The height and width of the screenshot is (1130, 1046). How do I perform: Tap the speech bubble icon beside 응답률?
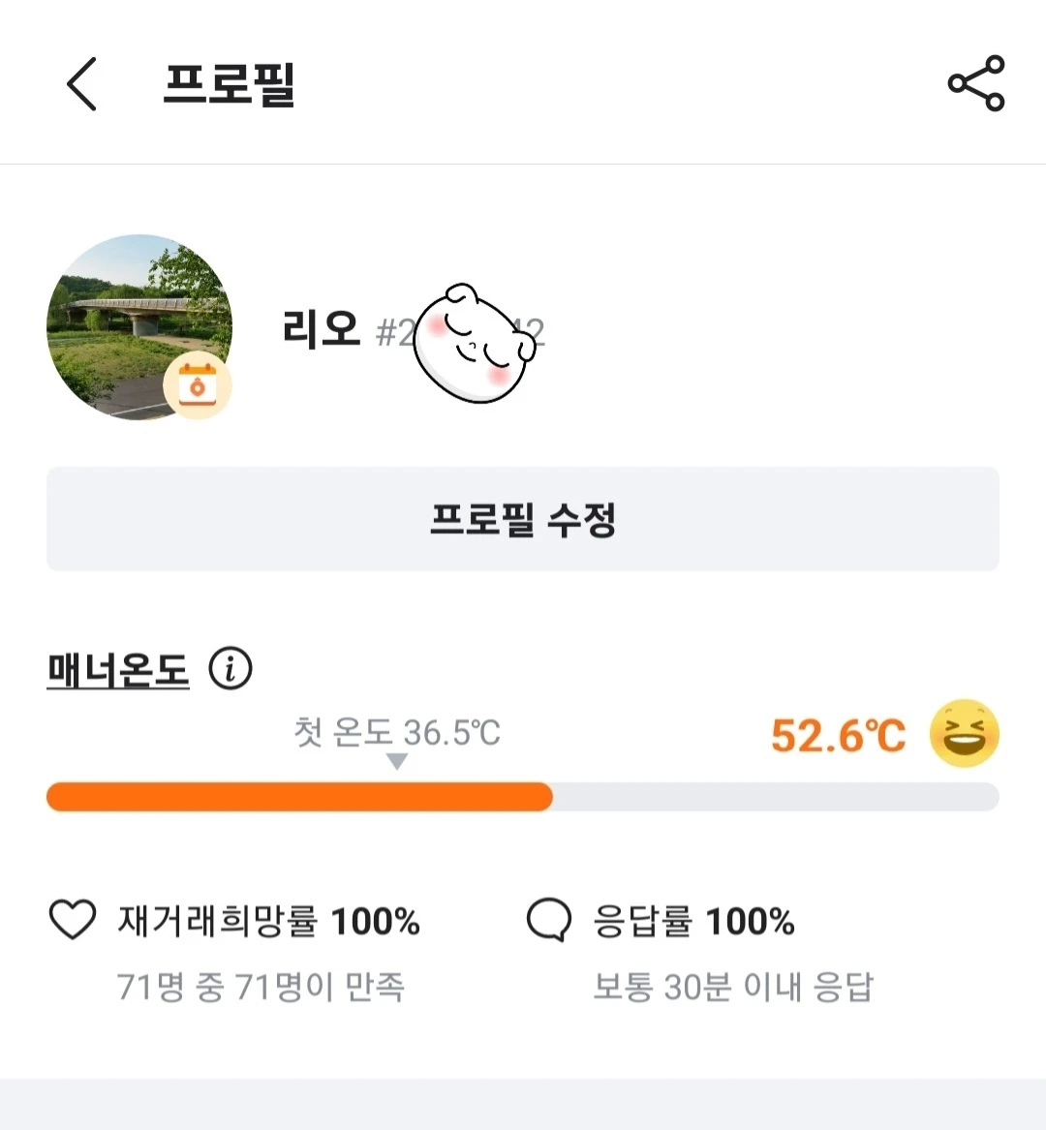549,920
